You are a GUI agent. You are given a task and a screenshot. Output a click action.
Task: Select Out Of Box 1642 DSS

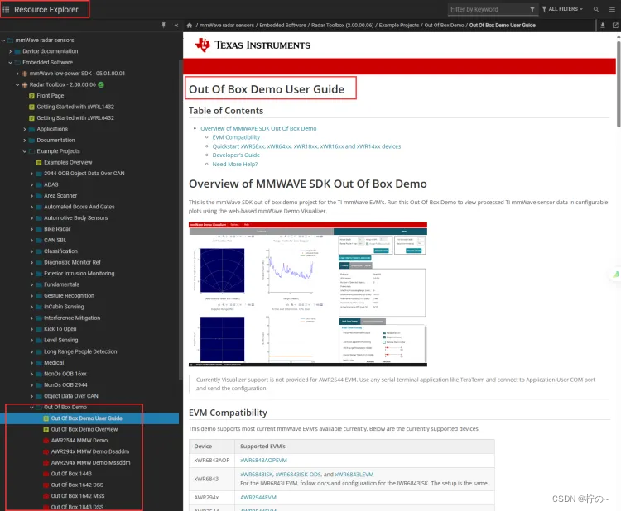pos(77,485)
